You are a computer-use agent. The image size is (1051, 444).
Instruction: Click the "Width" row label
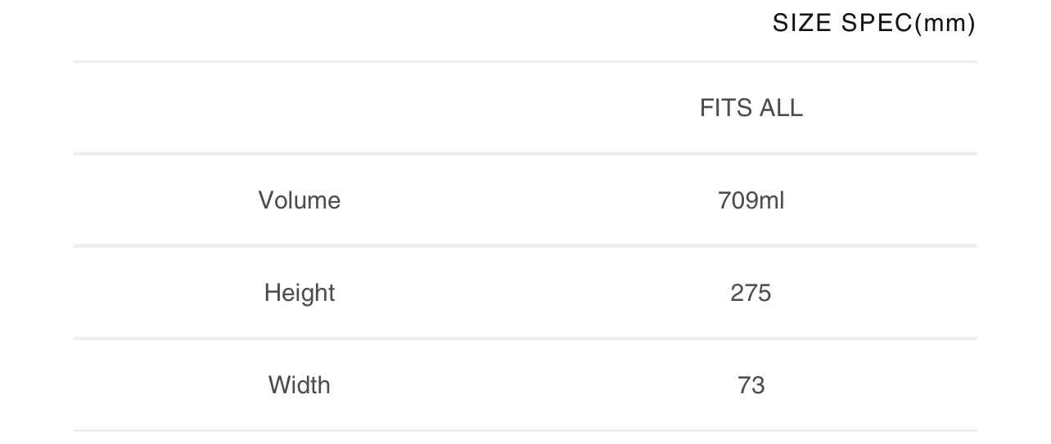point(300,385)
